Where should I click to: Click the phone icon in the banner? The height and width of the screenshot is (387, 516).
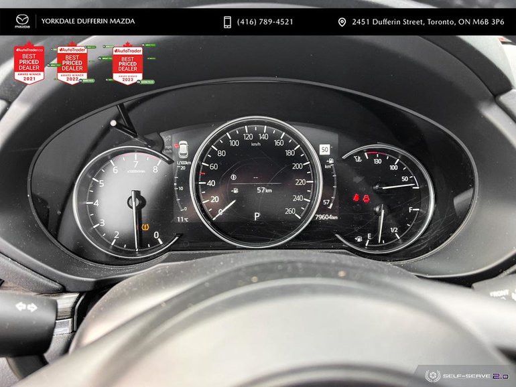click(x=227, y=22)
